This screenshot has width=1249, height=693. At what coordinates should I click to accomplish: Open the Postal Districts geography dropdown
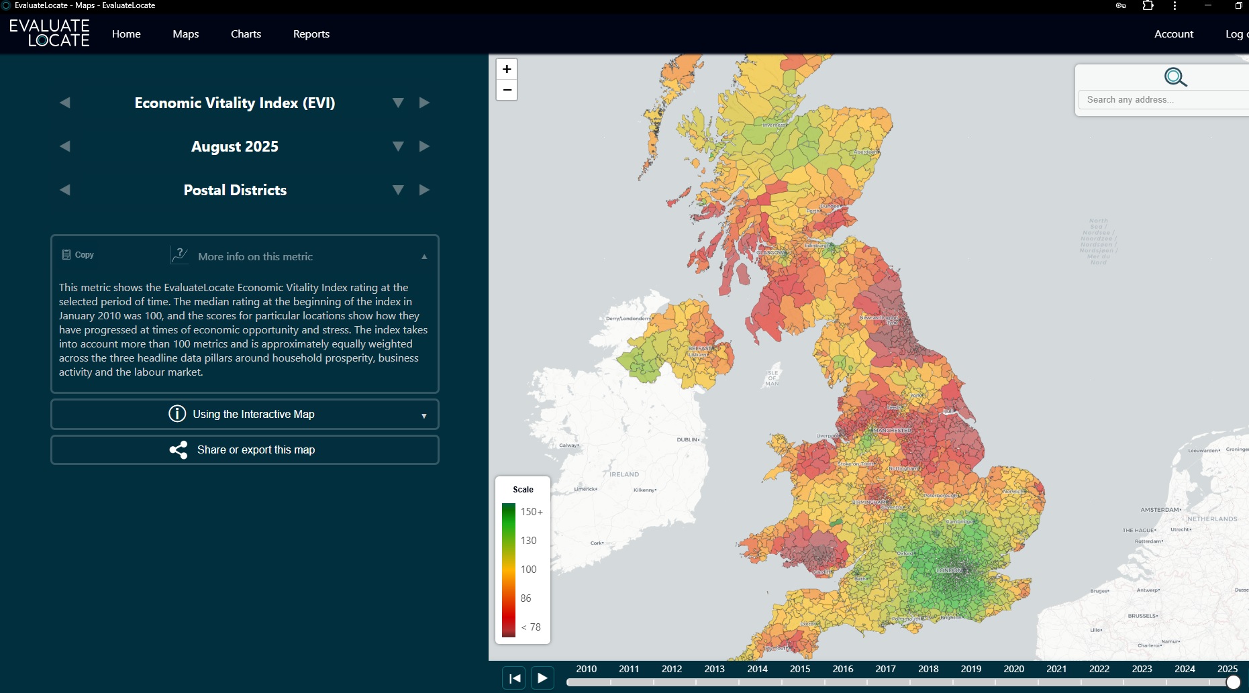398,190
